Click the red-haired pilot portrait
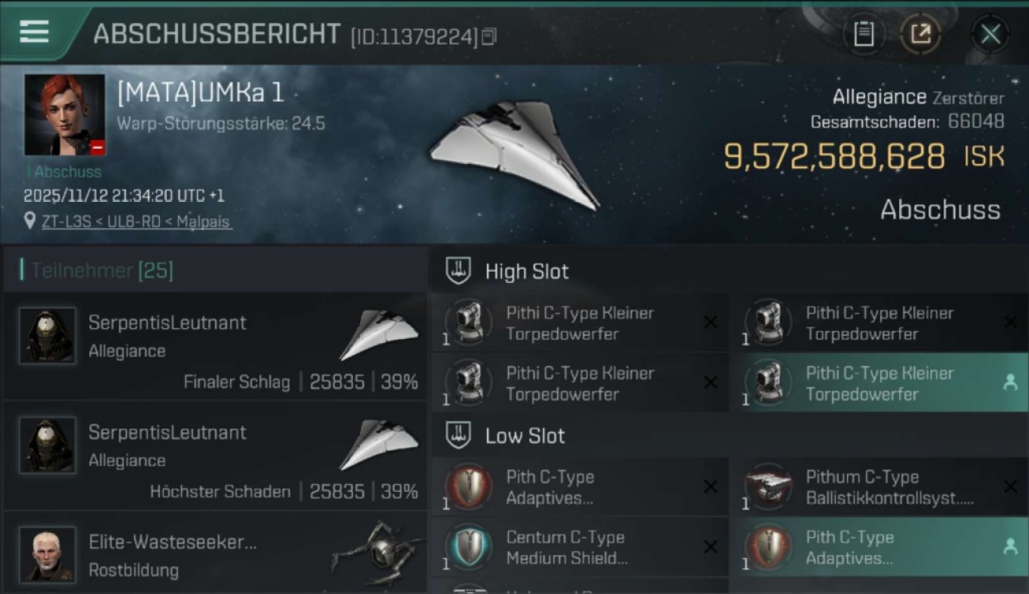1029x594 pixels. click(64, 115)
